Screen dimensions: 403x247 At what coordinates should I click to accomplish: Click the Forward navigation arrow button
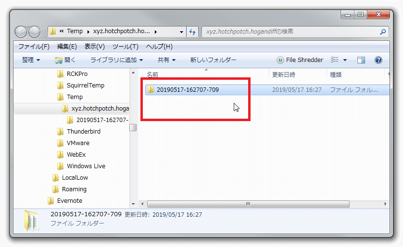pyautogui.click(x=34, y=32)
